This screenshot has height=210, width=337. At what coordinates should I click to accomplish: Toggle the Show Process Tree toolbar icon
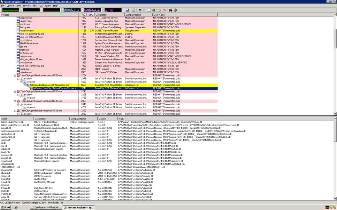[x=144, y=10]
